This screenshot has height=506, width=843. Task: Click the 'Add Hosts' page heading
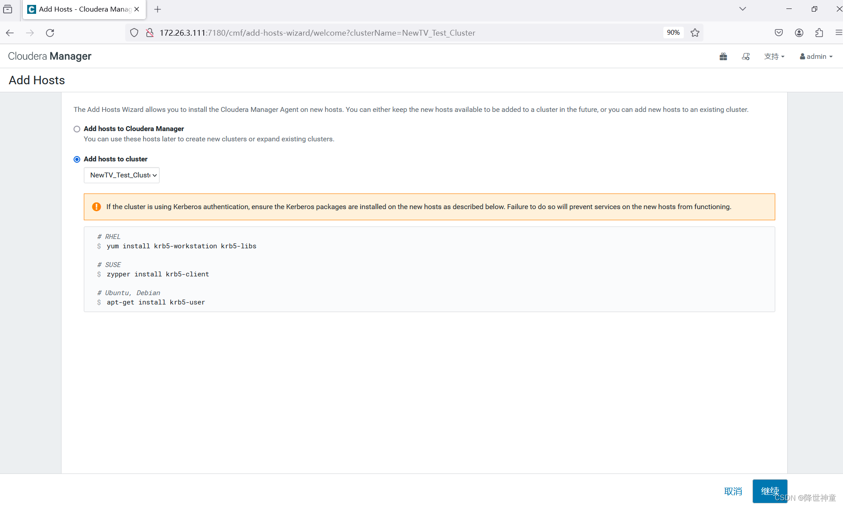coord(37,80)
